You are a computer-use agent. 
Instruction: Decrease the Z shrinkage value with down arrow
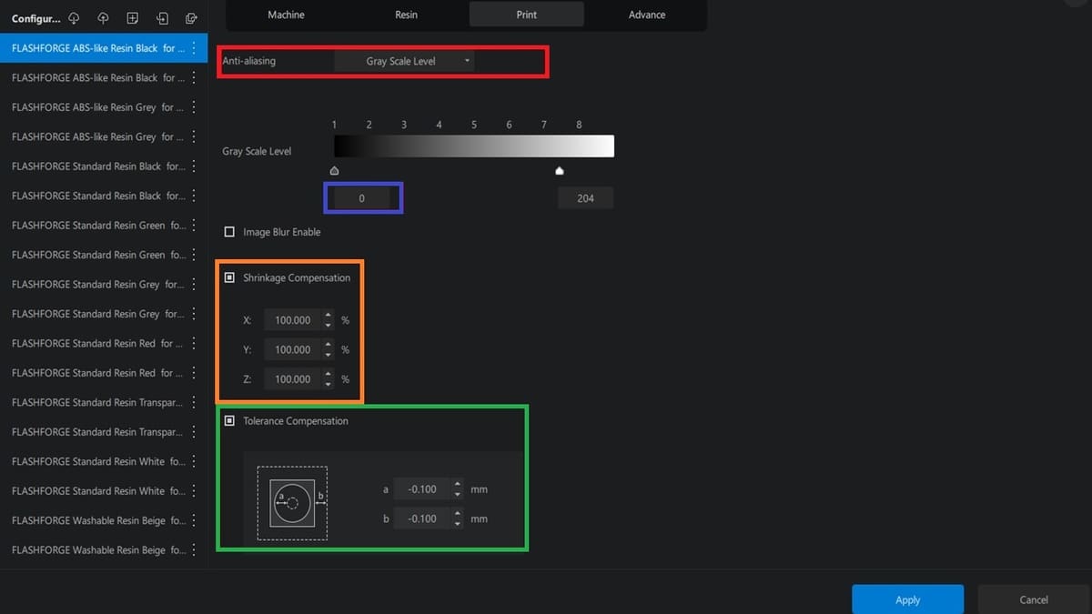click(x=329, y=384)
